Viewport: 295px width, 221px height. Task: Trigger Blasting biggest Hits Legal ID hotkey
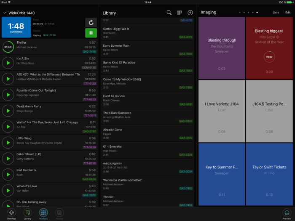point(269,48)
